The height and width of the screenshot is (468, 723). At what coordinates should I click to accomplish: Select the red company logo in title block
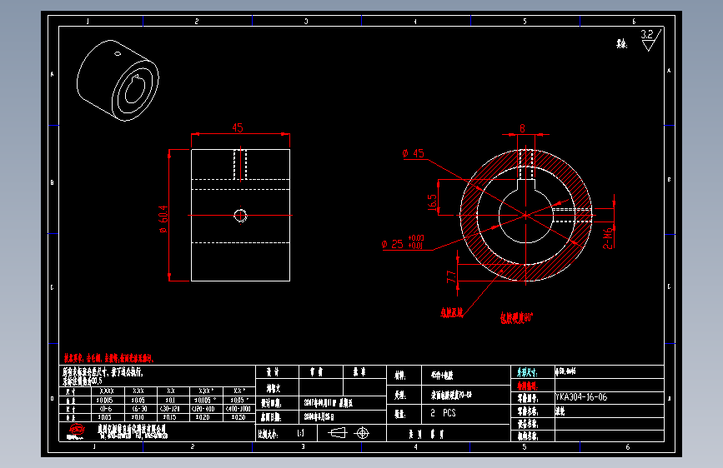point(76,431)
